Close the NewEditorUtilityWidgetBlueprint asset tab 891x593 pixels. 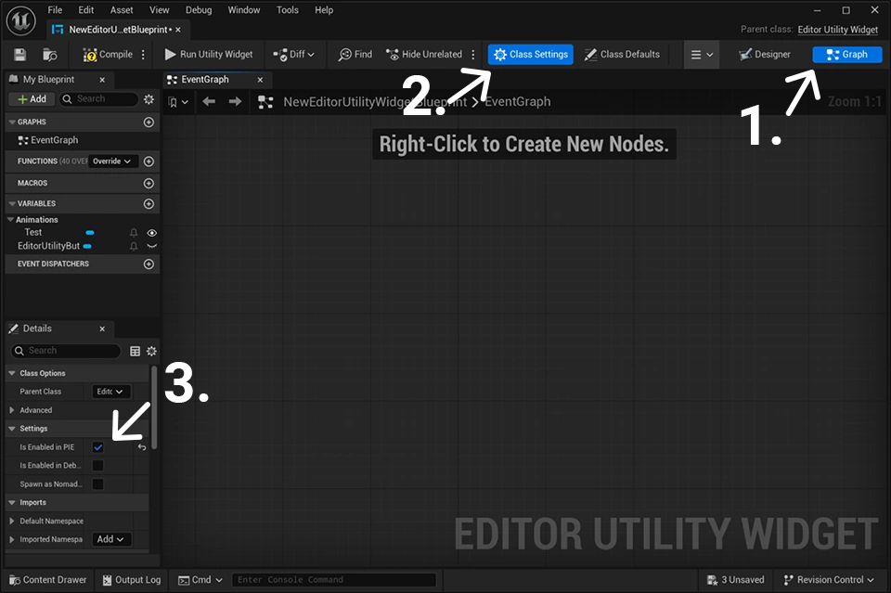point(178,30)
